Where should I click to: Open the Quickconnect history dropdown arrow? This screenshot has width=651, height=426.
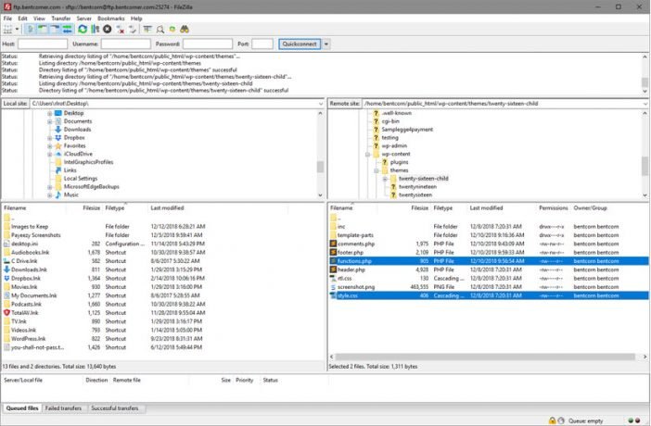point(326,44)
